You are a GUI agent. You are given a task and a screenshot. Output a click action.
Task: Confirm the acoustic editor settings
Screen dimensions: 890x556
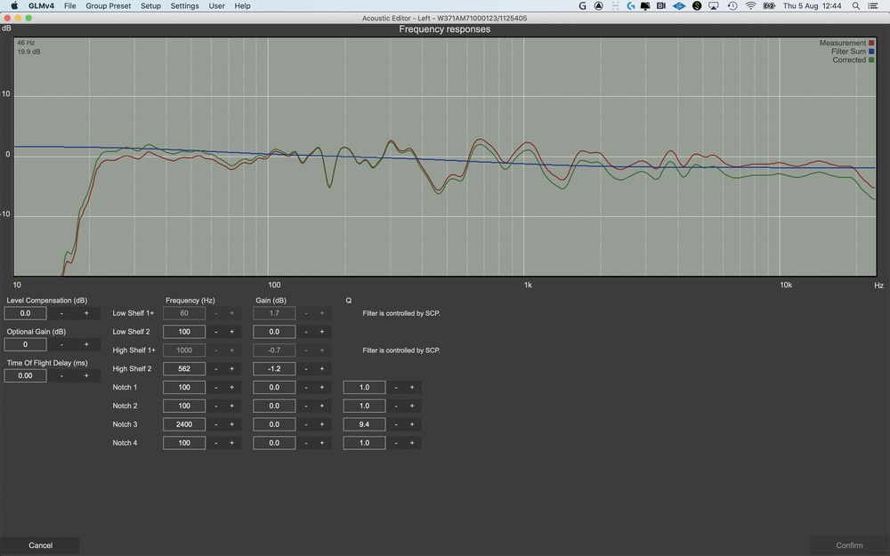849,545
